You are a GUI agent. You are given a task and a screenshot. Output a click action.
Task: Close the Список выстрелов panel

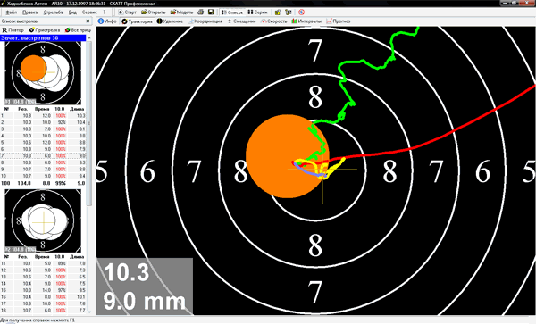88,21
